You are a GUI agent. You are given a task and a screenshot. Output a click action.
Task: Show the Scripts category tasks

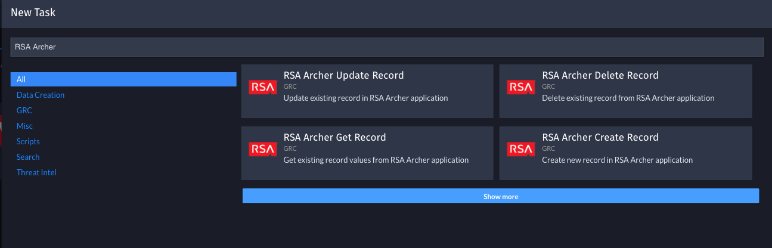click(x=28, y=141)
